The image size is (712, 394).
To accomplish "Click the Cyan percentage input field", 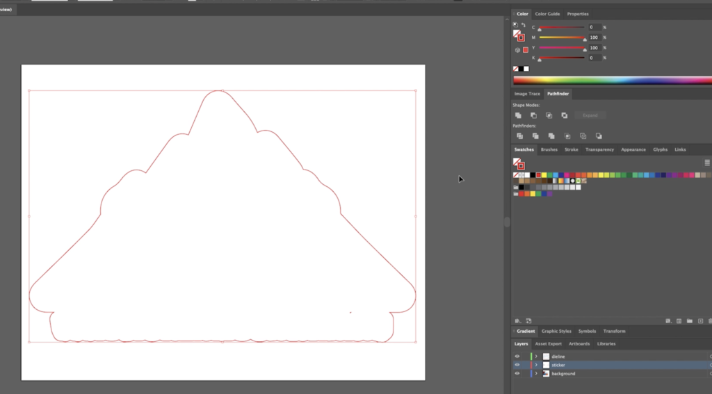I will (x=594, y=27).
